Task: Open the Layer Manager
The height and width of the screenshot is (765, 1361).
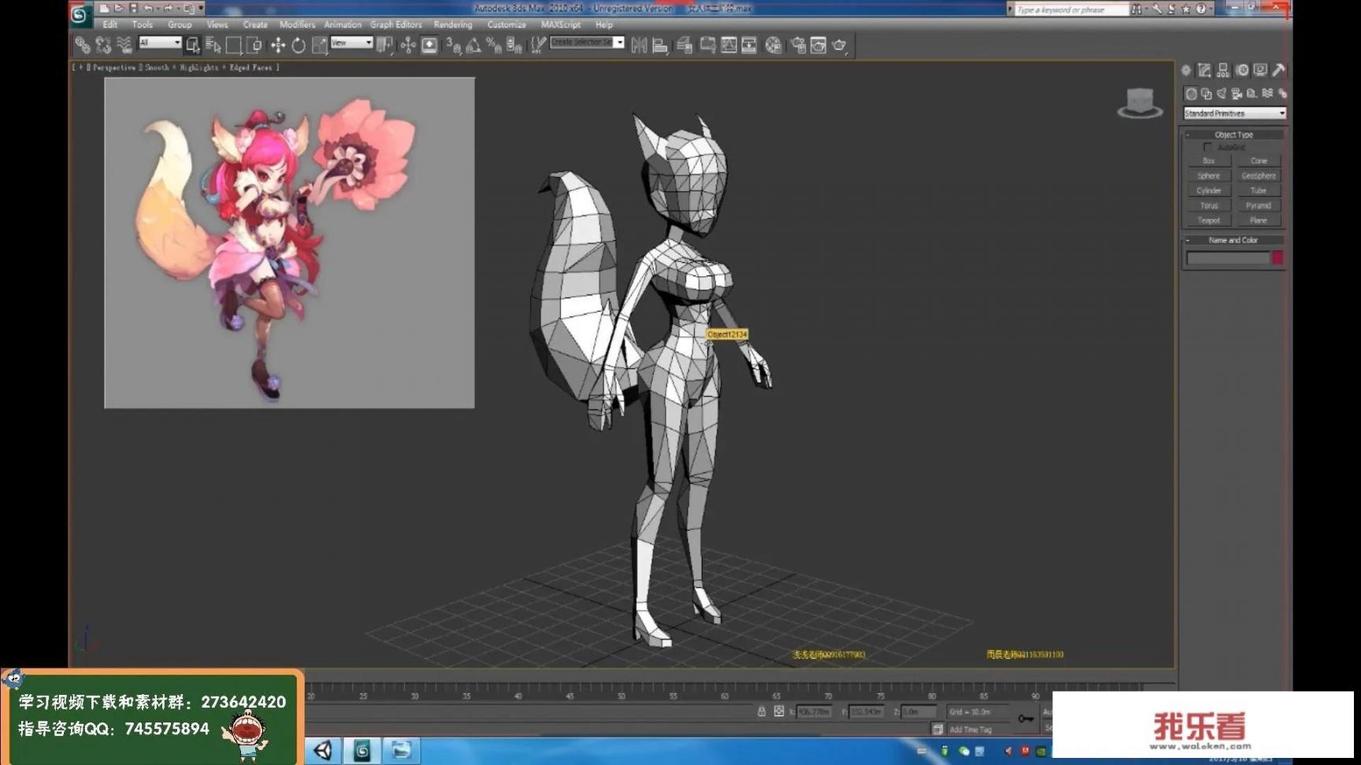Action: [x=684, y=46]
